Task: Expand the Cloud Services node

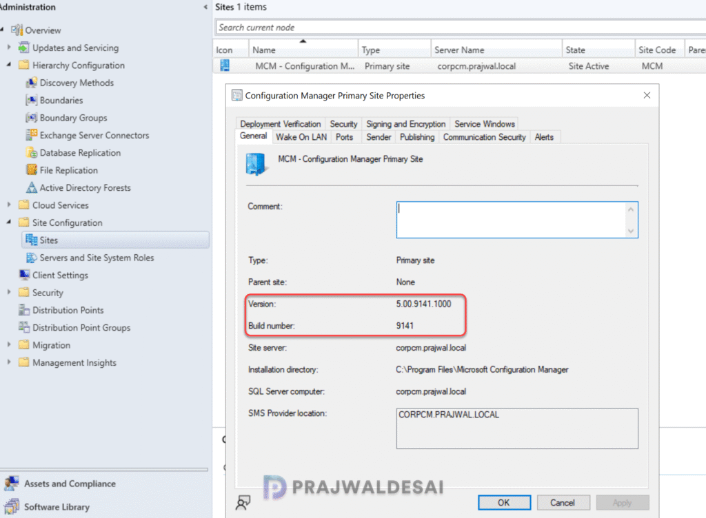Action: click(x=9, y=205)
